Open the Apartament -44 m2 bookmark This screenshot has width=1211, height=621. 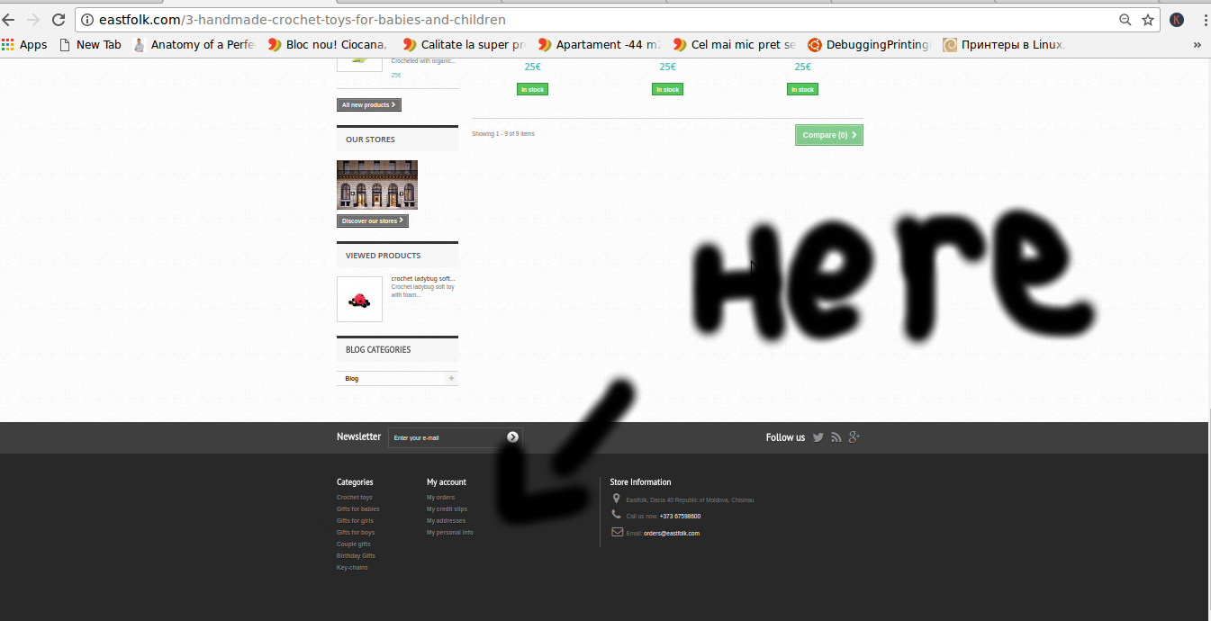pos(600,45)
